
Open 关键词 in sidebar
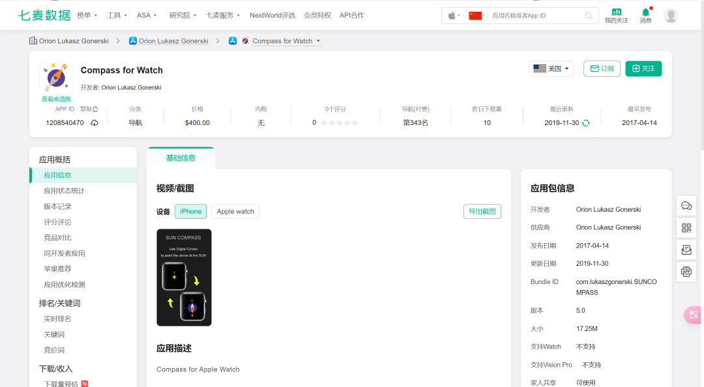[x=54, y=334]
